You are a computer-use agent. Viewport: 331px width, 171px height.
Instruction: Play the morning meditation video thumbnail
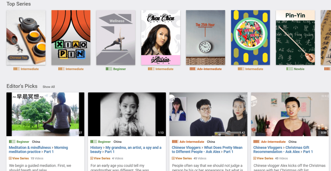pyautogui.click(x=45, y=114)
